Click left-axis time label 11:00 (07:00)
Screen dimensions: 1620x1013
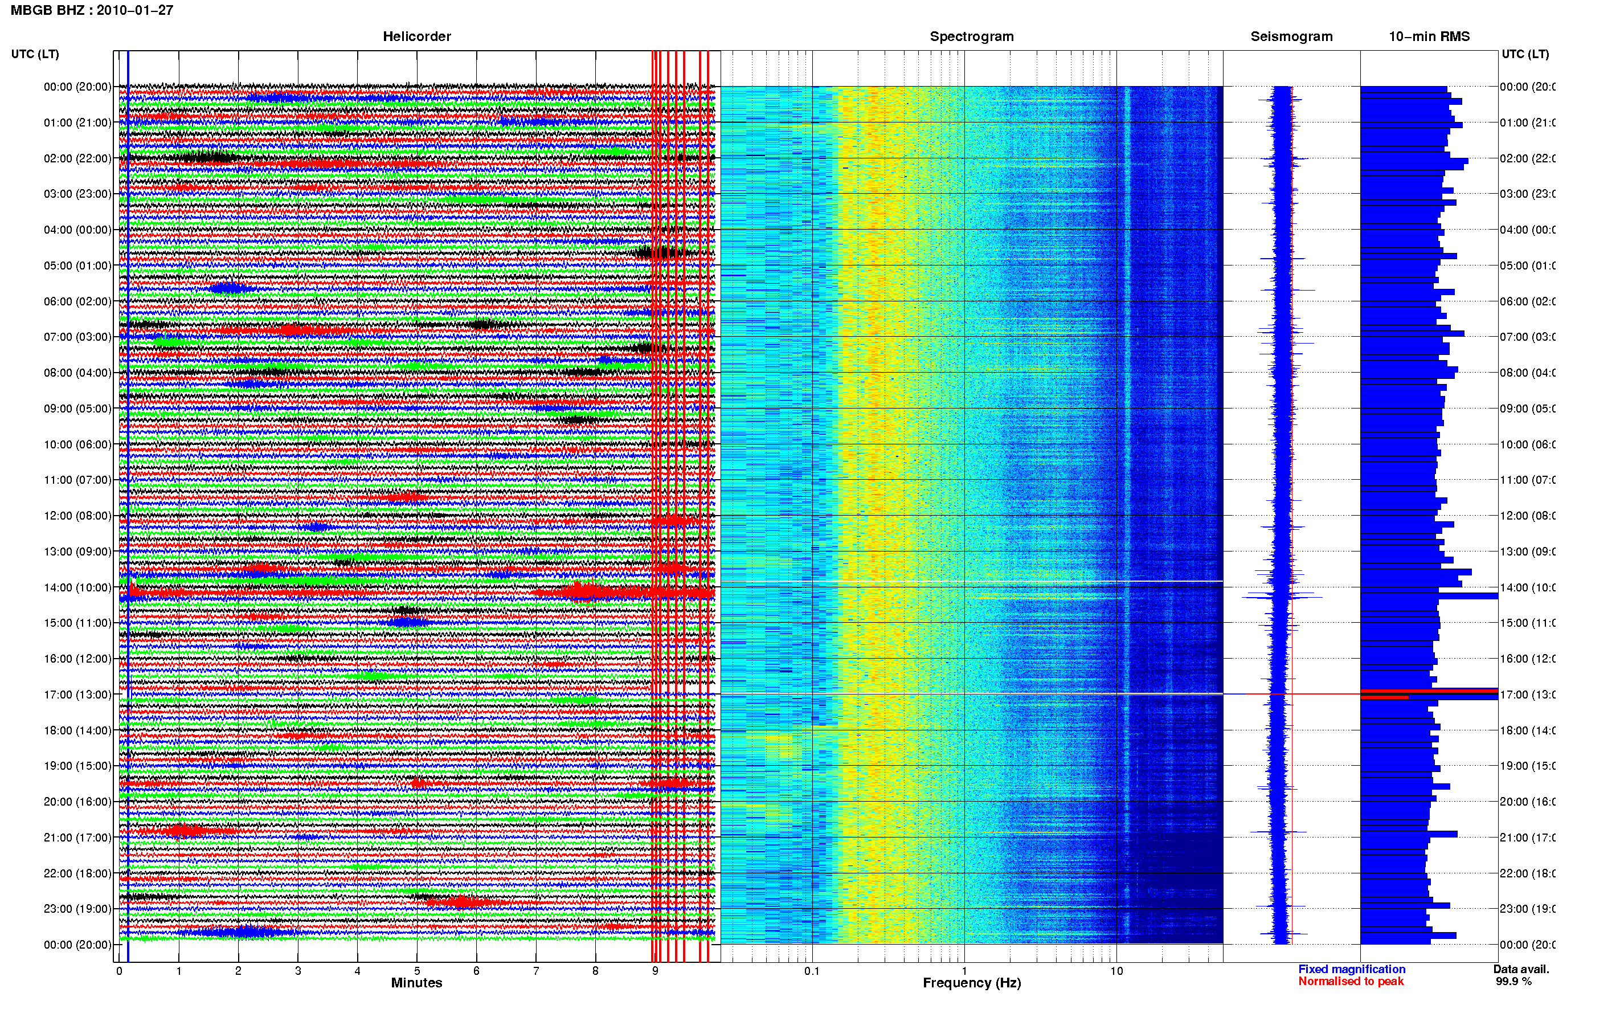77,480
